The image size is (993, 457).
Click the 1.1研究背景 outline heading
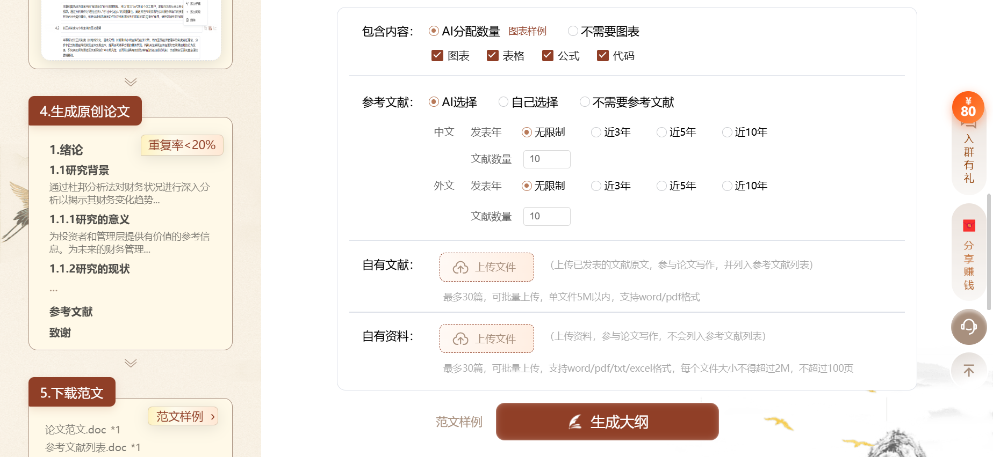pos(80,170)
